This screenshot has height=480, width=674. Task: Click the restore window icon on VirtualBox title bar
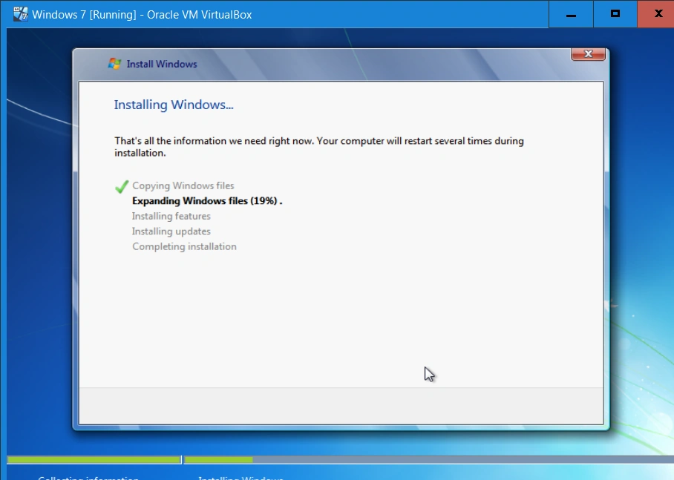(x=615, y=13)
